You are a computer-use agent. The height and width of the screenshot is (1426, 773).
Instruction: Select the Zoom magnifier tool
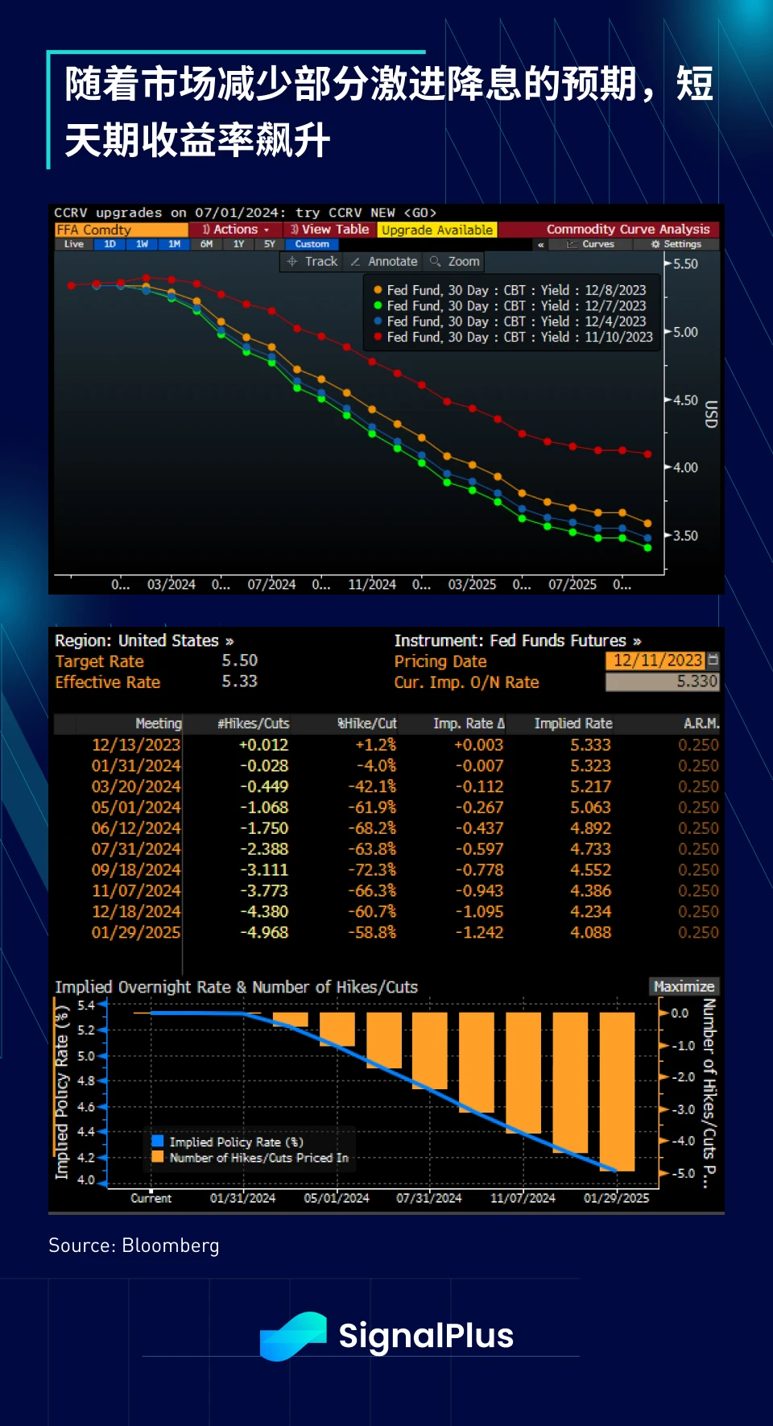[x=455, y=262]
